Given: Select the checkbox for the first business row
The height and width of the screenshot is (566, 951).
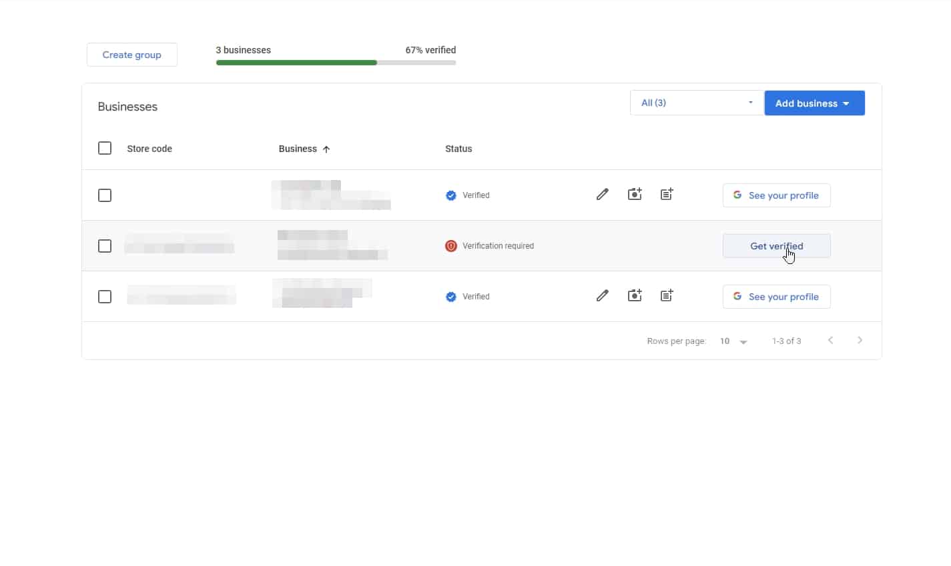Looking at the screenshot, I should [x=105, y=195].
